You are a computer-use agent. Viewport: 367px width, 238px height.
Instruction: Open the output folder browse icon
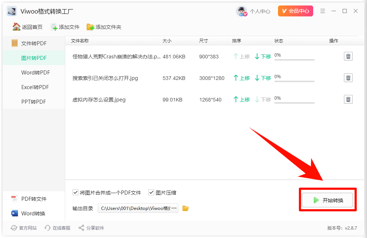pyautogui.click(x=186, y=208)
